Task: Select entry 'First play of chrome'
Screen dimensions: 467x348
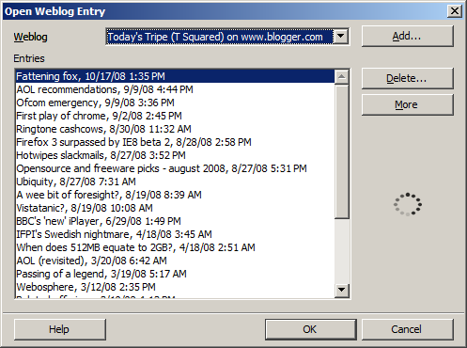Action: tap(175, 116)
